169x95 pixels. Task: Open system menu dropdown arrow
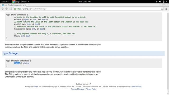[167, 2]
